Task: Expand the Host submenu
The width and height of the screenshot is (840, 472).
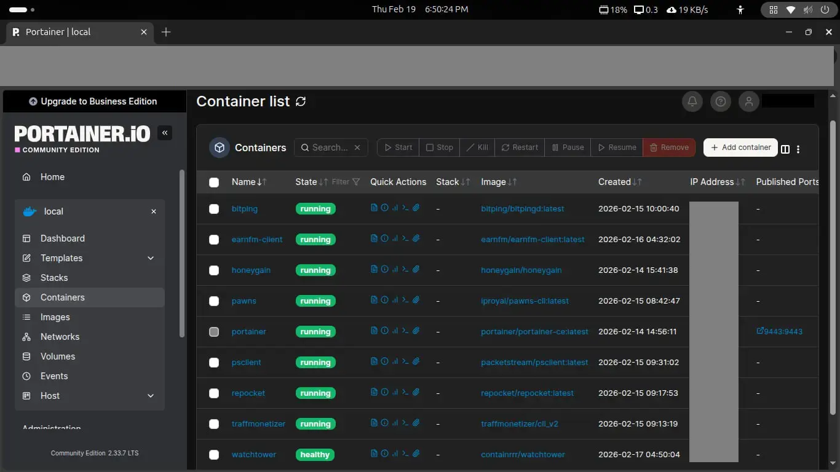Action: [x=151, y=396]
